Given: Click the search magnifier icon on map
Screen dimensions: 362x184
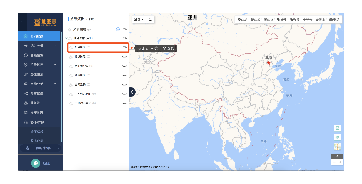Looking at the screenshot, I should [150, 19].
